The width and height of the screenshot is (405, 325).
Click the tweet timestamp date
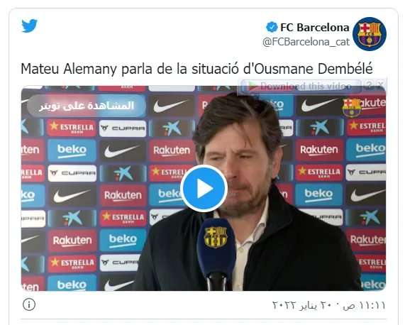tap(329, 305)
